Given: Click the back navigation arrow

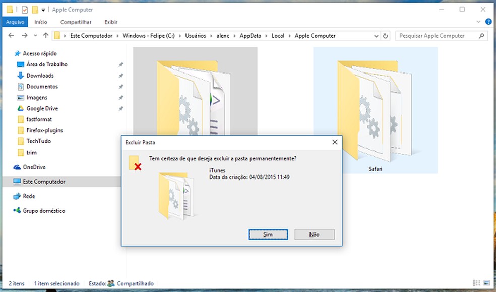Looking at the screenshot, I should pos(11,36).
